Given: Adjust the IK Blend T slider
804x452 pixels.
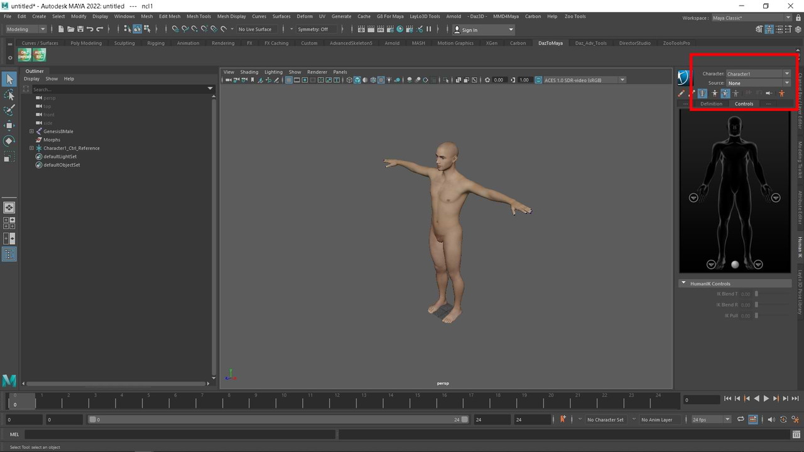Looking at the screenshot, I should click(756, 294).
